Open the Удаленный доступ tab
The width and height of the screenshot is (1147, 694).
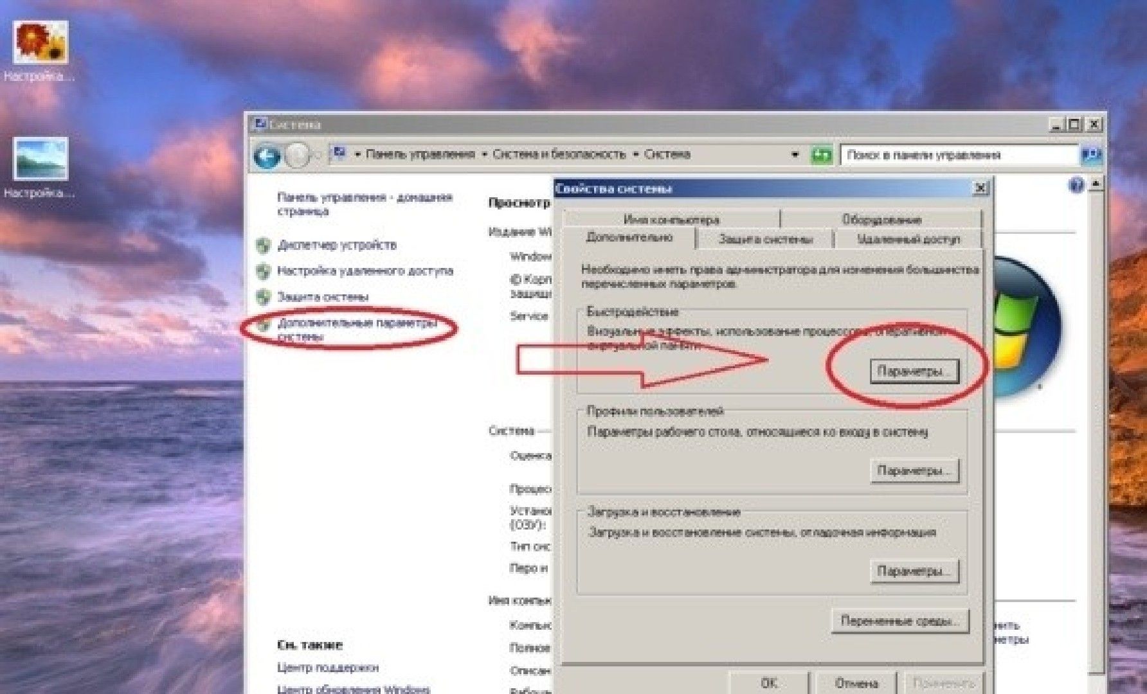pos(908,239)
